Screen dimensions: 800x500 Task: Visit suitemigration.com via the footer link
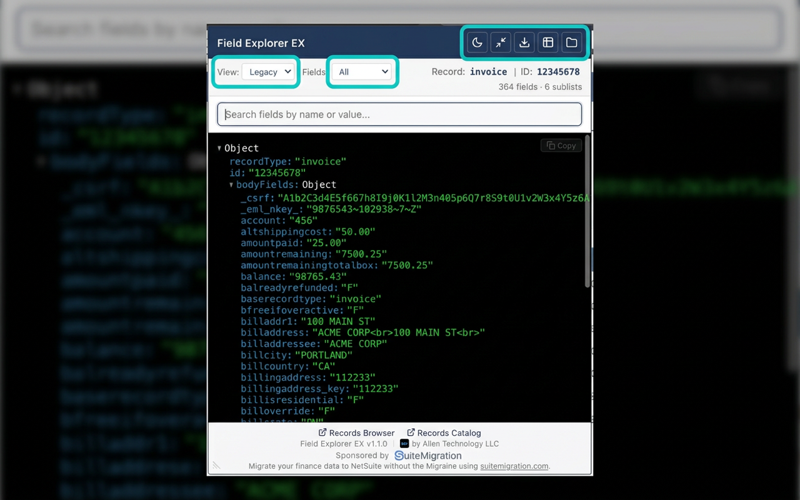(x=514, y=466)
